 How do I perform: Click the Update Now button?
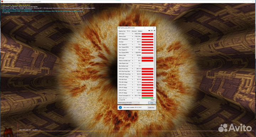click(x=151, y=108)
